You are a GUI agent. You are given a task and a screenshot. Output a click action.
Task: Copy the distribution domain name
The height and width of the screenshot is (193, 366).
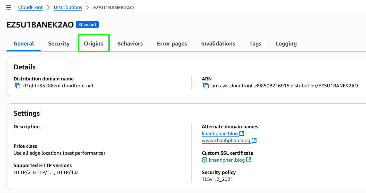18,86
